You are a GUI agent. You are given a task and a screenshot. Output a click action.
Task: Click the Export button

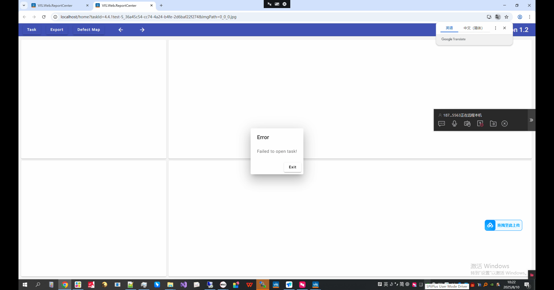(57, 30)
